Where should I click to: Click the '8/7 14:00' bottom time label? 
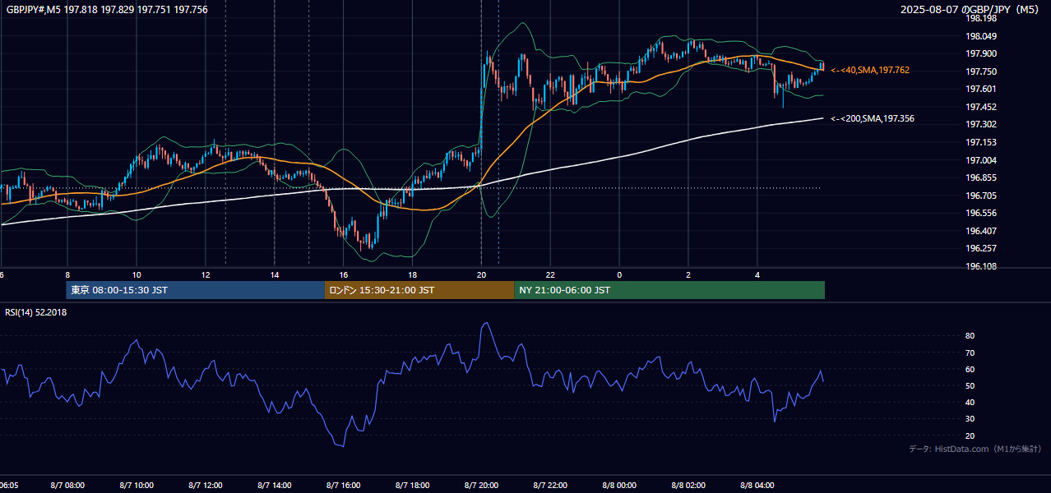(274, 486)
